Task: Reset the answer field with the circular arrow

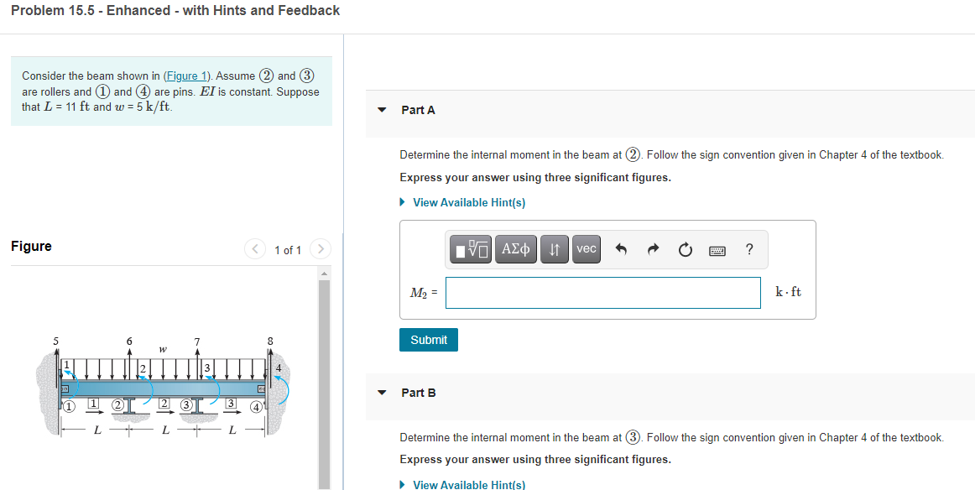Action: pos(685,248)
